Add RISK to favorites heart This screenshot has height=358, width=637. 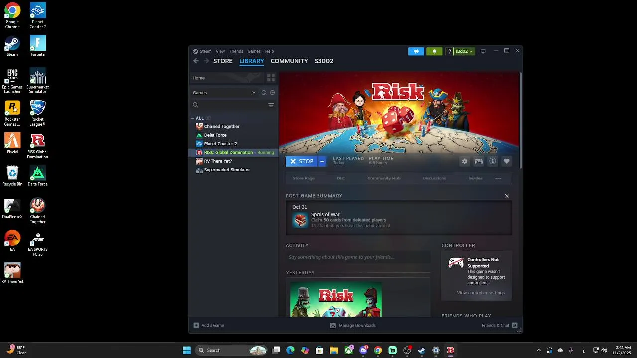pos(507,161)
